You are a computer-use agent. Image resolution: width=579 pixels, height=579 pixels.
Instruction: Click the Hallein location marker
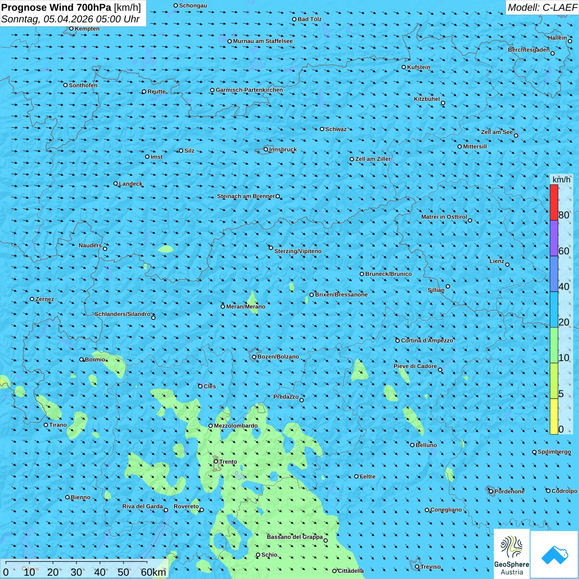570,41
